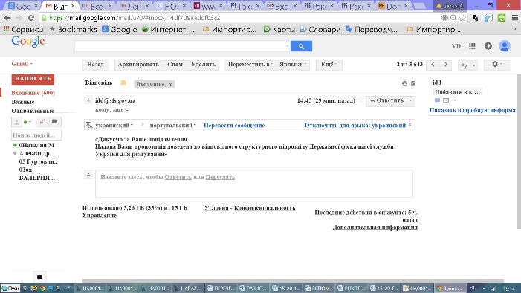The height and width of the screenshot is (293, 521).
Task: Click the blue search button
Action: [x=301, y=46]
